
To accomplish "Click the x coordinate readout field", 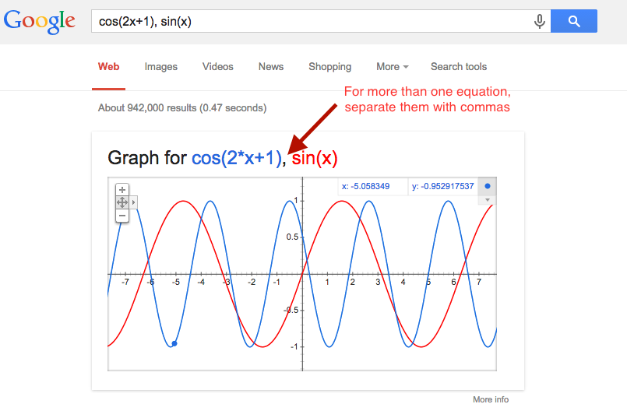I will coord(372,187).
